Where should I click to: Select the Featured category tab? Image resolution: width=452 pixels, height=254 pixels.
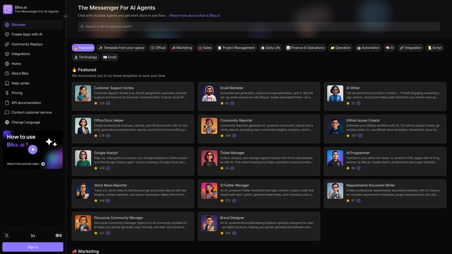point(83,48)
